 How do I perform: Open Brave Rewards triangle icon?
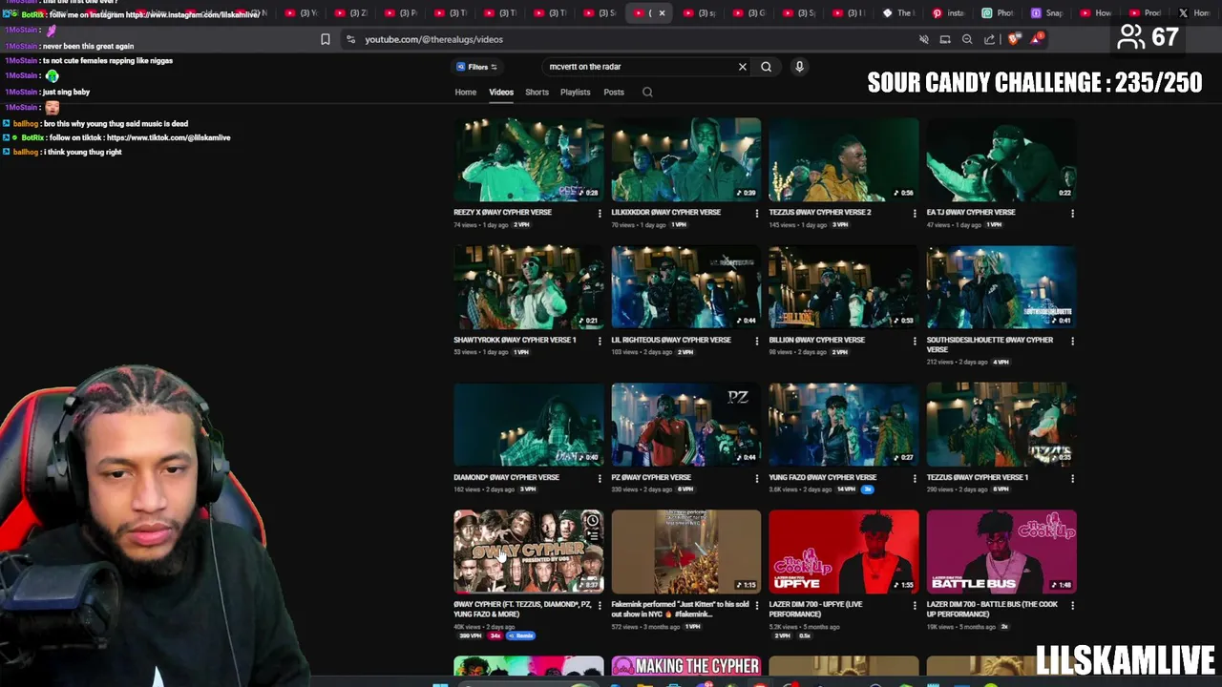tap(1037, 39)
